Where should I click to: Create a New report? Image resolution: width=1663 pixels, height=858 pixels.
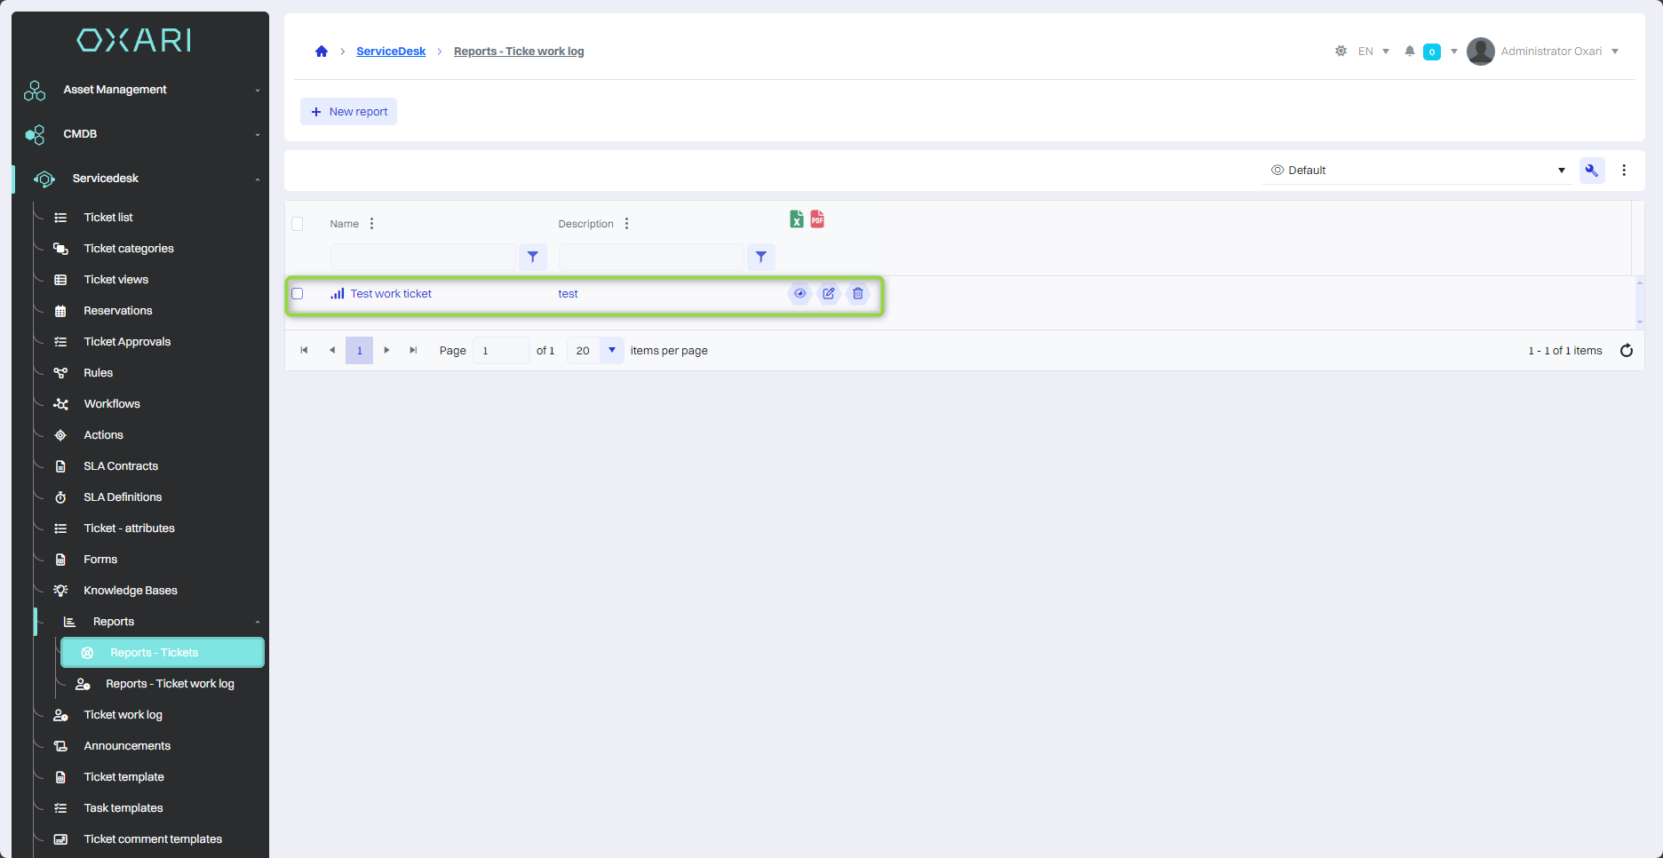click(x=349, y=112)
